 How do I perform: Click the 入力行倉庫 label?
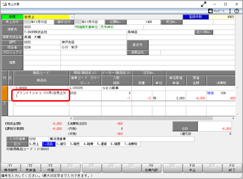coord(17,139)
